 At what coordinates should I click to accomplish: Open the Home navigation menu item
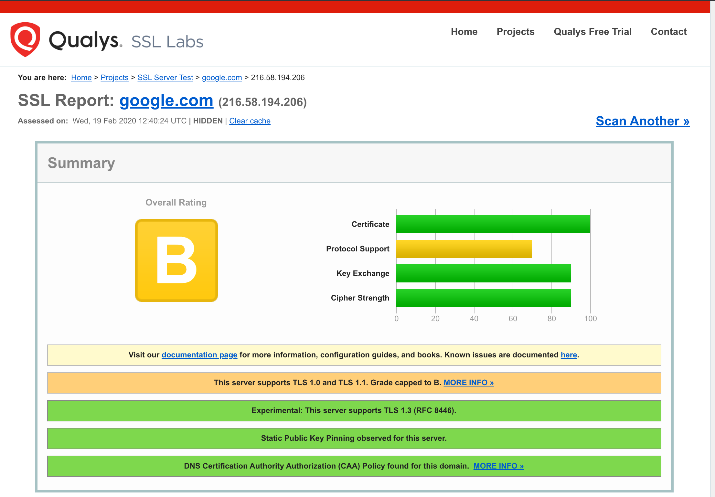464,31
